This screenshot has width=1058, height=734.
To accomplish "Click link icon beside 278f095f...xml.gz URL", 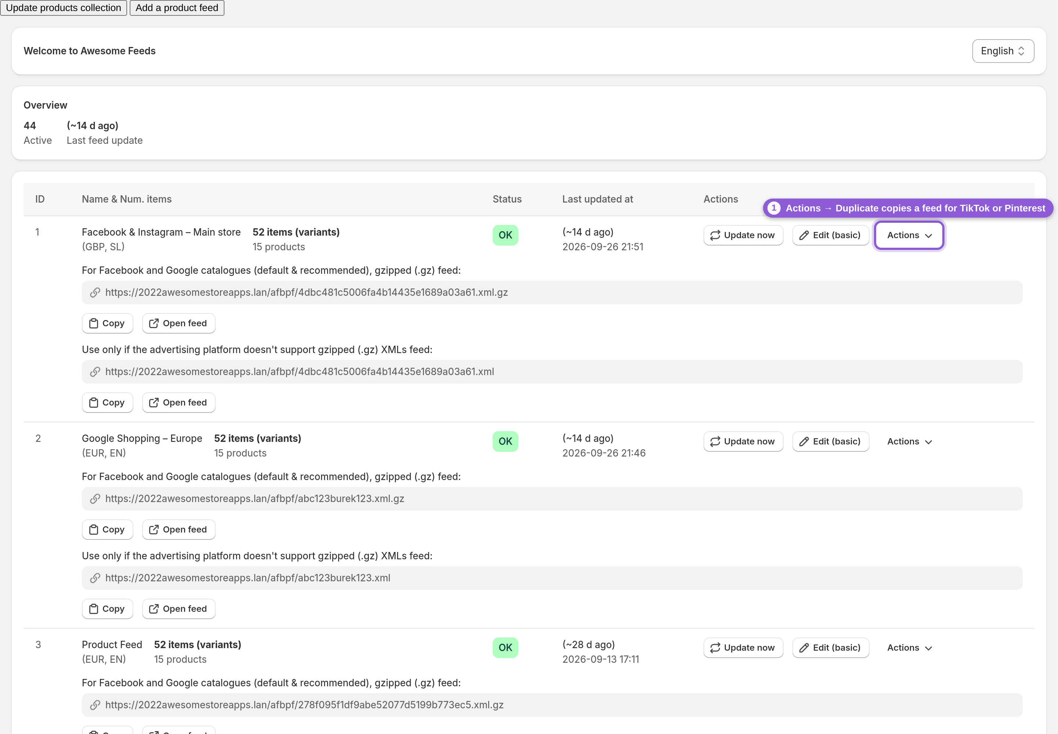I will [95, 705].
